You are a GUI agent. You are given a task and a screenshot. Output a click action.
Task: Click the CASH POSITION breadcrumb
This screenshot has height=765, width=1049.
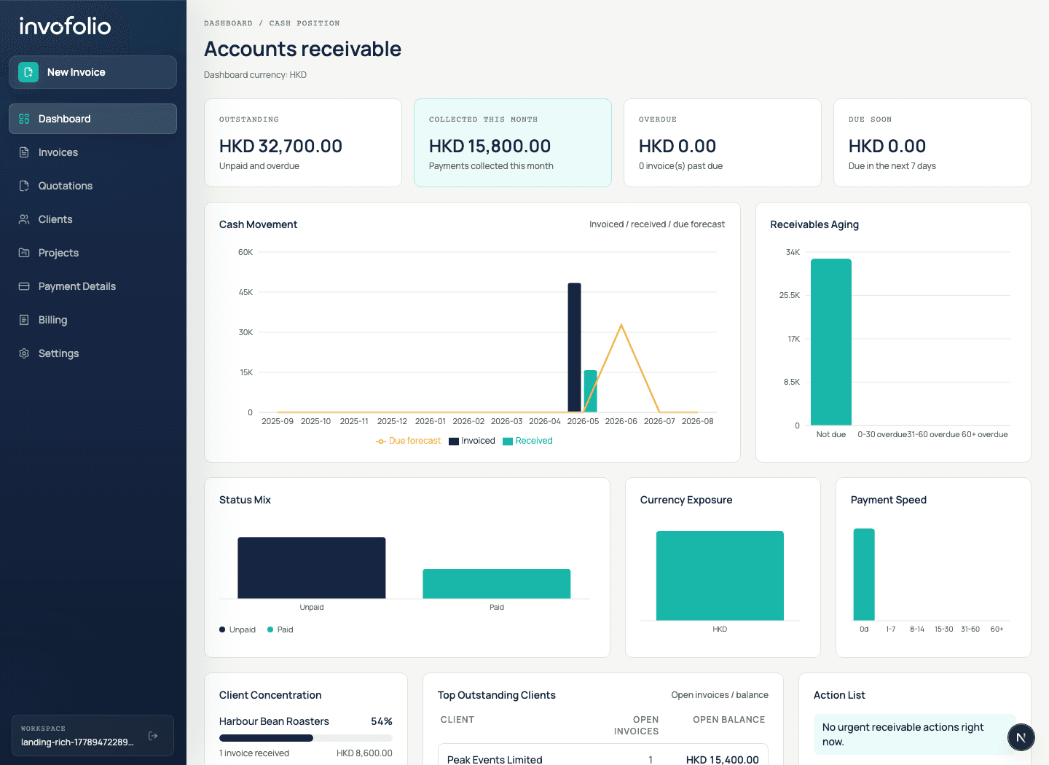coord(305,23)
